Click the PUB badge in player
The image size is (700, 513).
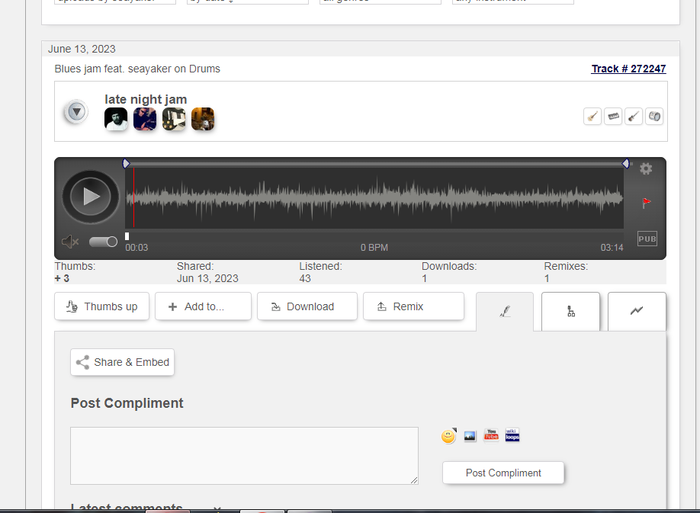click(x=647, y=239)
